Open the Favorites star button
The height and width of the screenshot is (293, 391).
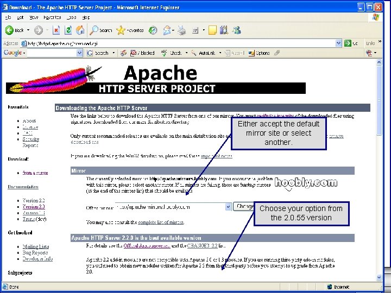point(130,30)
